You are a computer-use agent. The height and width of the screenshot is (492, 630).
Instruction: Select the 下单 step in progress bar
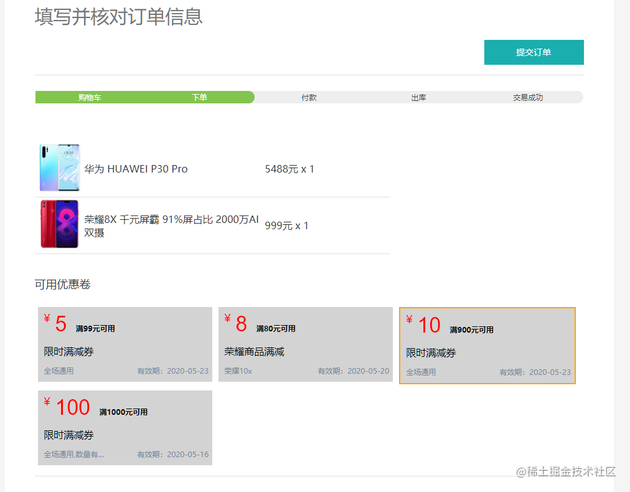[x=199, y=98]
